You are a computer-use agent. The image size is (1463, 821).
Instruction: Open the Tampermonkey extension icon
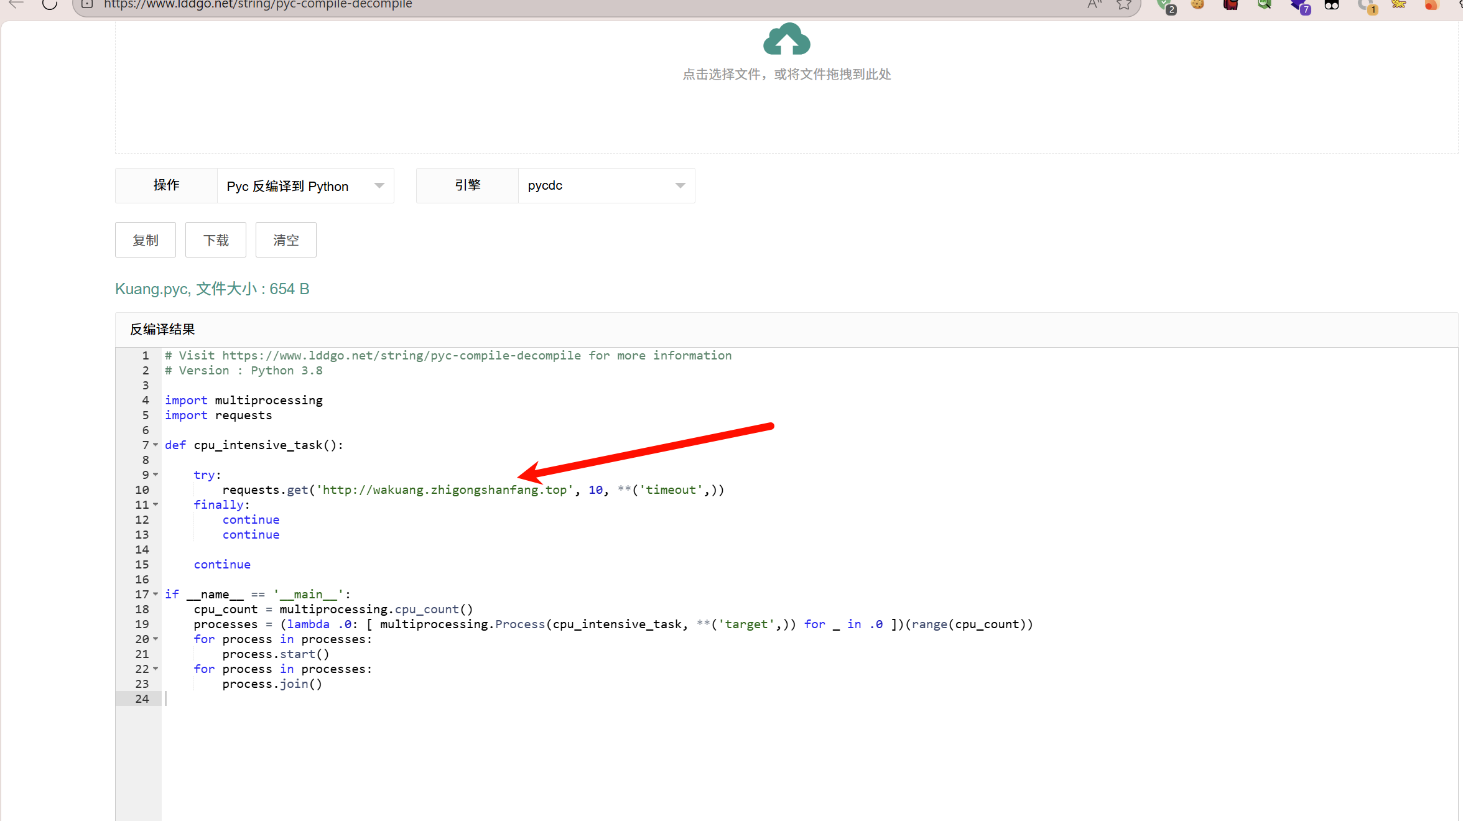(x=1332, y=5)
